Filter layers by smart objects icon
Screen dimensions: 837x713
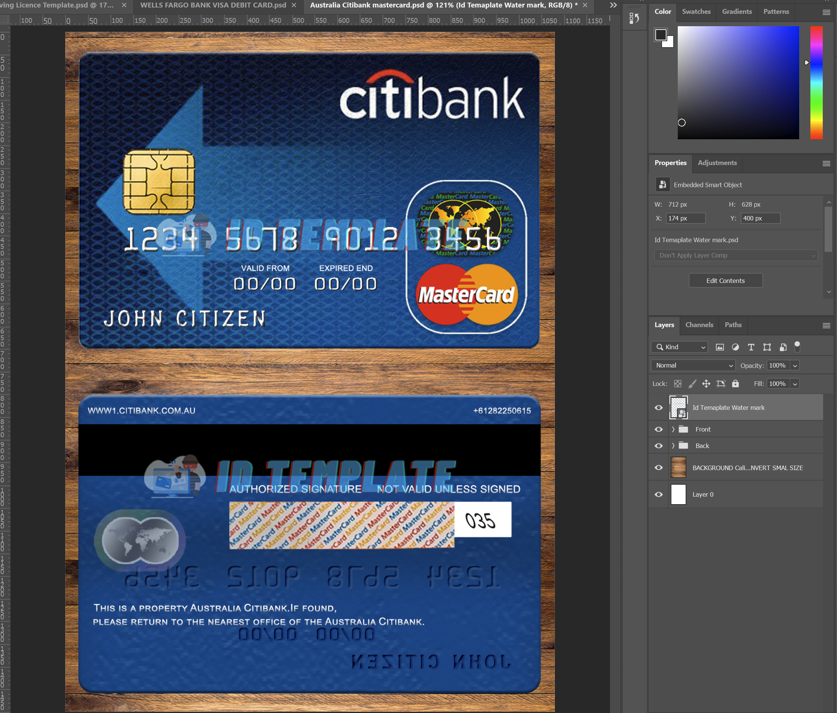pos(783,347)
